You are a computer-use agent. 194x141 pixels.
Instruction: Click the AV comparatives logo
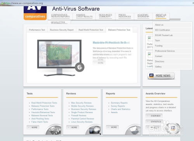tap(35, 13)
